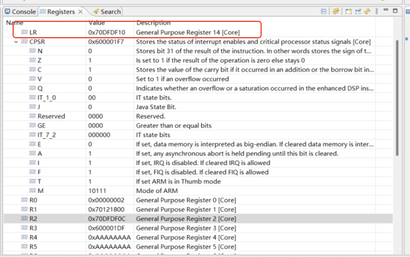Screen dimensions: 410x257
Task: Click the Description column header
Action: [153, 23]
